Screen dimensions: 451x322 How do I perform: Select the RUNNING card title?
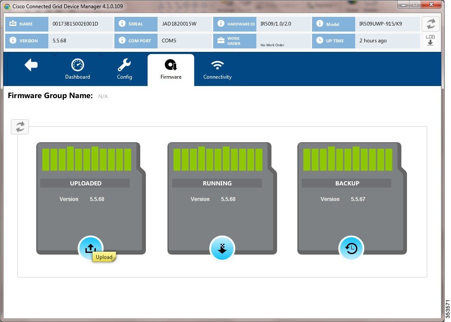217,183
